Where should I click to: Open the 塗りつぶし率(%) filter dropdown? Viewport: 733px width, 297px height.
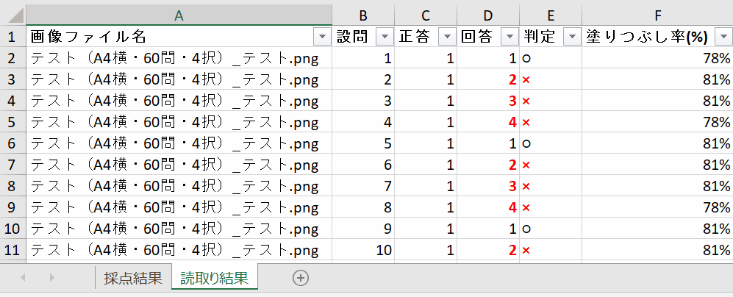coord(723,37)
